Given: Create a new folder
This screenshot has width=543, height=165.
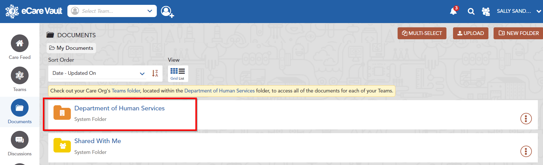Looking at the screenshot, I should pyautogui.click(x=518, y=33).
